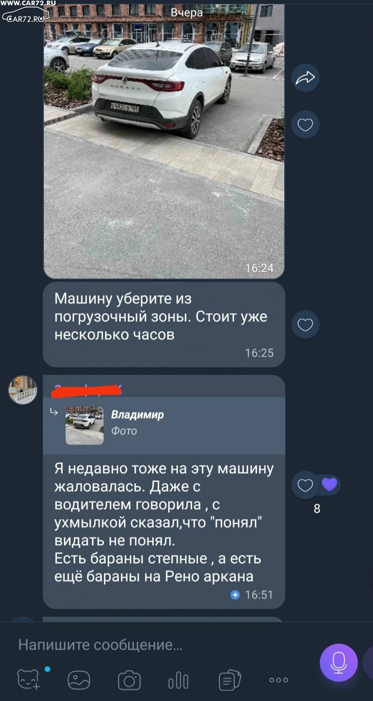The width and height of the screenshot is (373, 701).
Task: Tap the "Вчера" date label
Action: coord(186,13)
